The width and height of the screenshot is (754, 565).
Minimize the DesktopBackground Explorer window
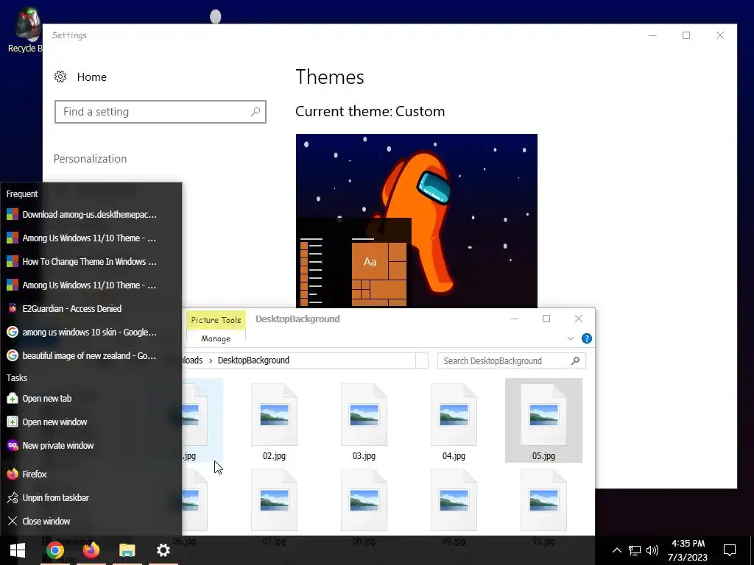(515, 319)
